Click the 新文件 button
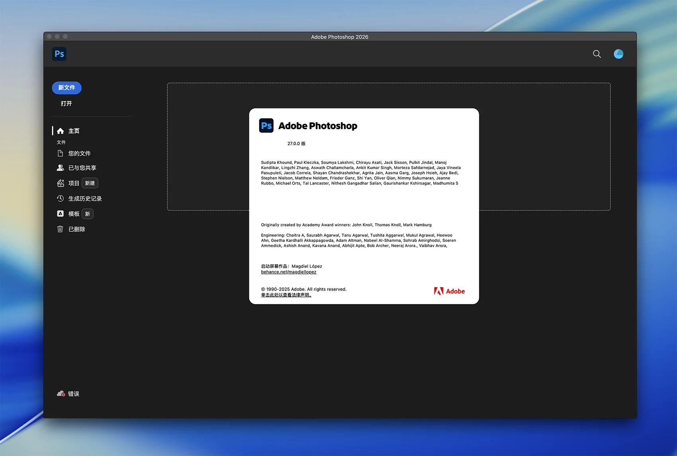Screen dimensions: 677x456 coord(67,88)
